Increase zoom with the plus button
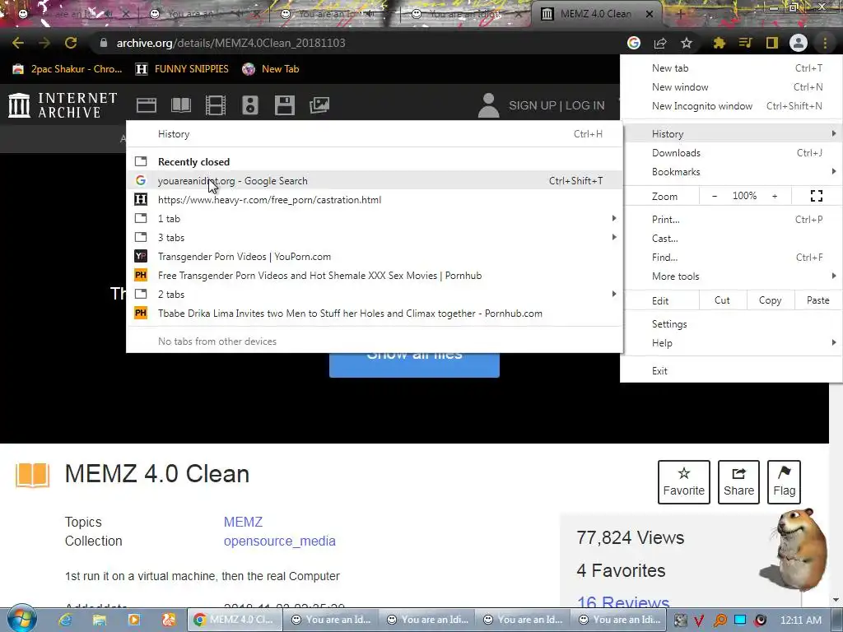 [x=775, y=196]
